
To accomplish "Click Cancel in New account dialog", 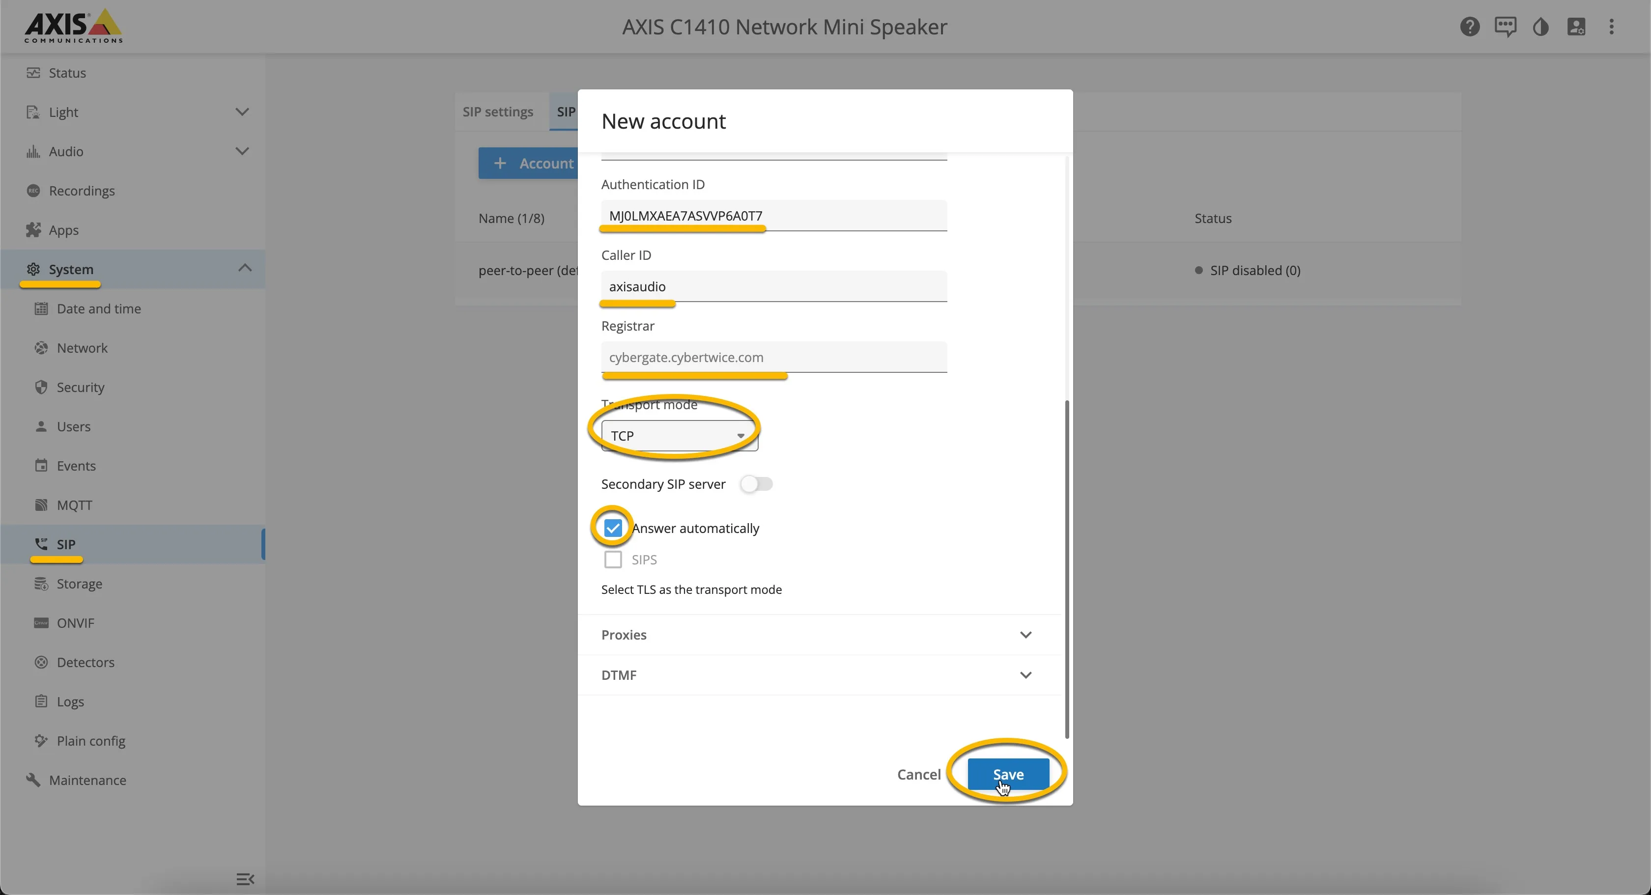I will [918, 774].
